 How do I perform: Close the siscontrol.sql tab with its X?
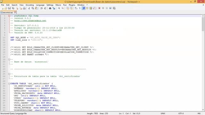[15, 12]
